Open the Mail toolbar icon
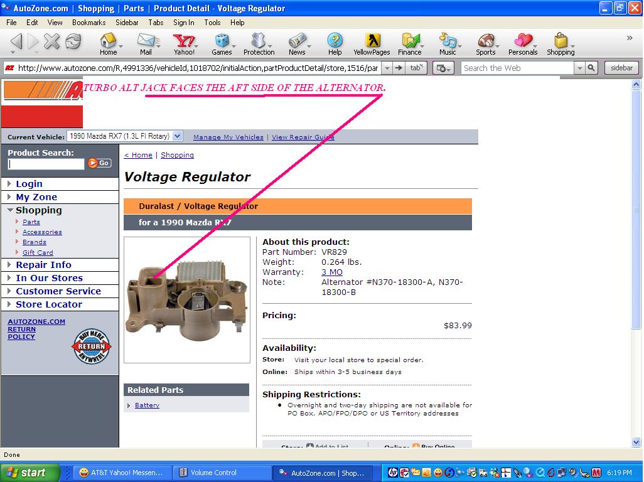 point(146,42)
